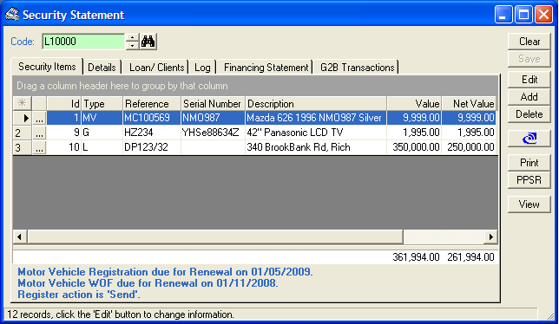Screen dimensions: 559x324
Task: Click the Motor Vehicle WOF renewal notice
Action: click(x=148, y=283)
